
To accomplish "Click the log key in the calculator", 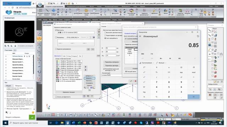I will 144,92.
